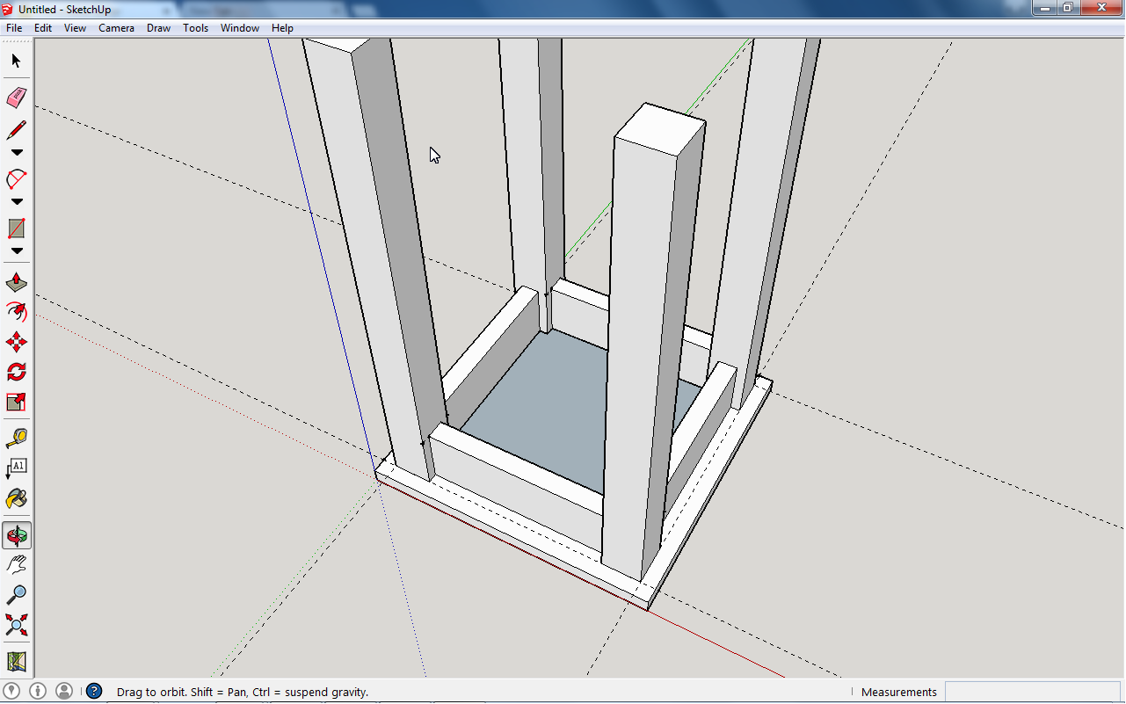Choose the Select arrow tool

click(x=17, y=61)
